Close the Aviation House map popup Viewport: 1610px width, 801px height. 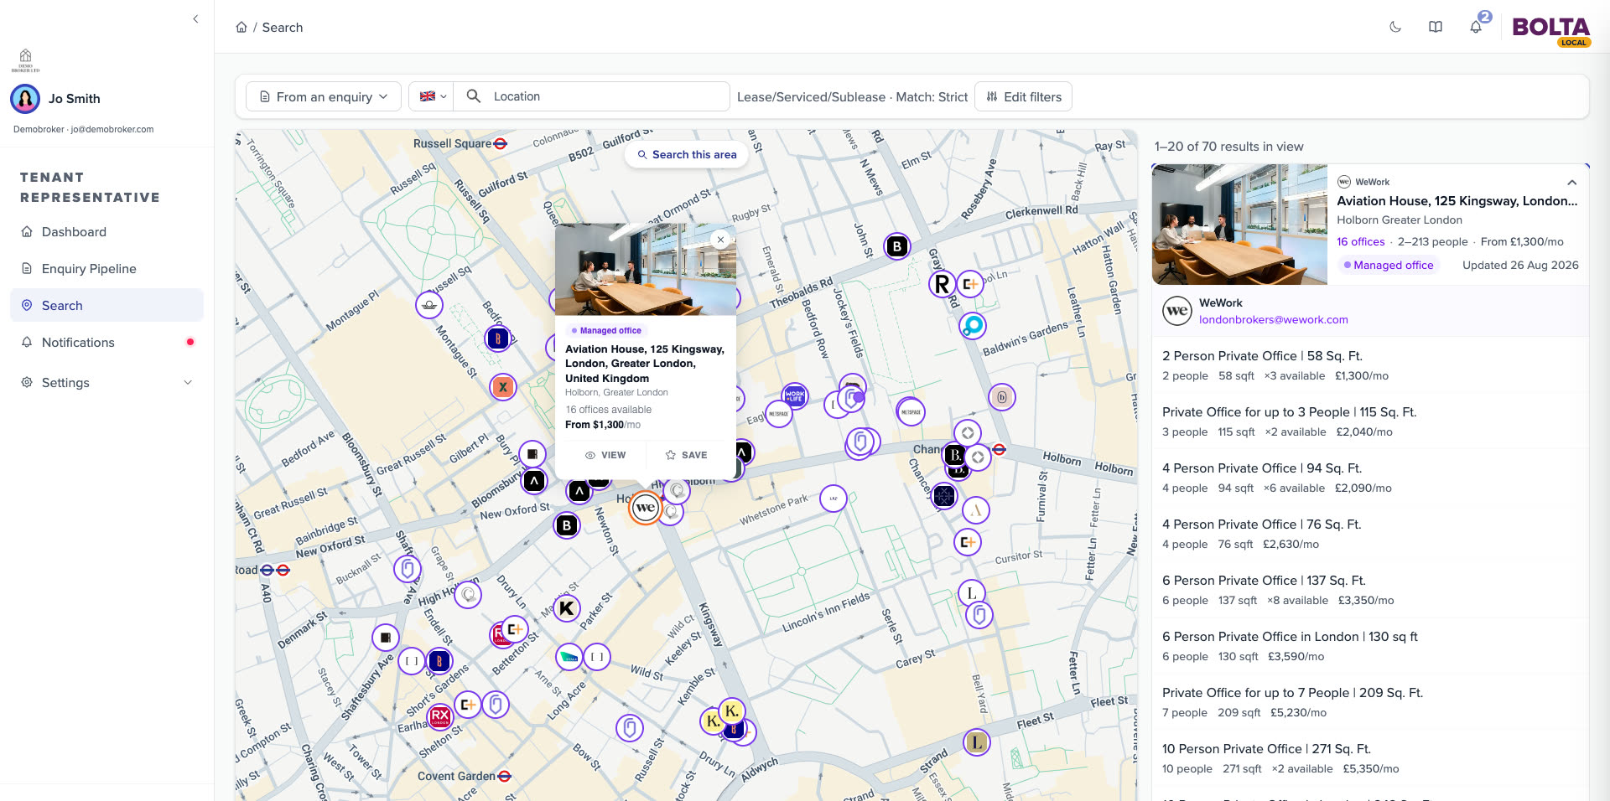pos(720,240)
